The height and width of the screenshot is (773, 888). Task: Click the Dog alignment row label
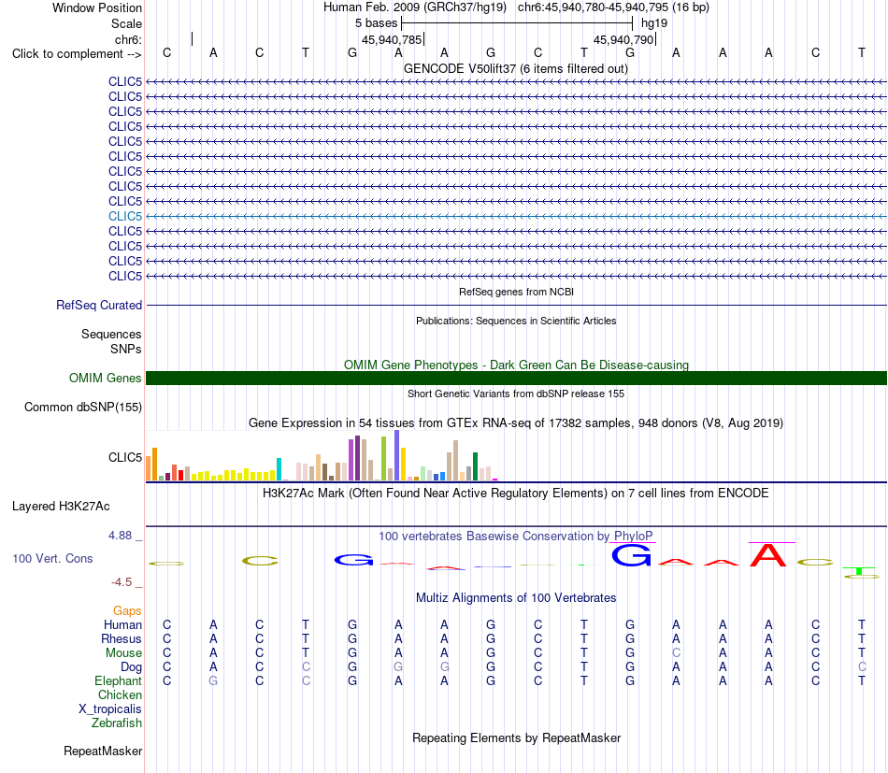(x=131, y=667)
